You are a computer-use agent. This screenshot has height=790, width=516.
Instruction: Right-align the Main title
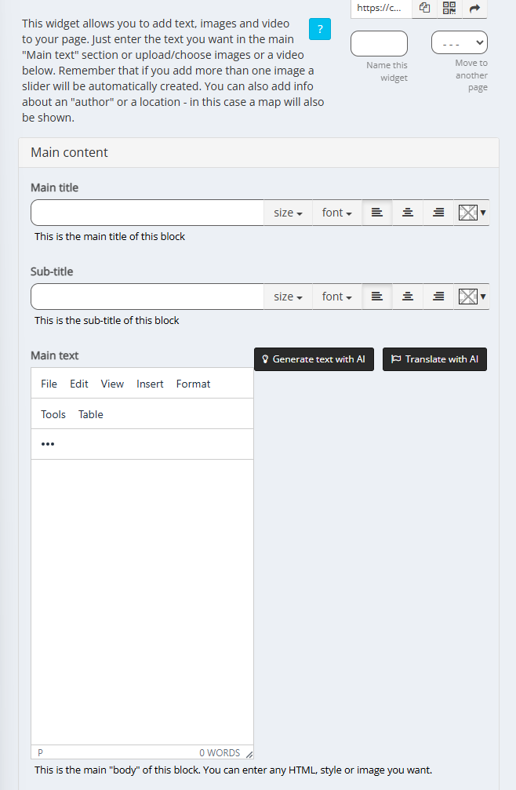coord(438,213)
